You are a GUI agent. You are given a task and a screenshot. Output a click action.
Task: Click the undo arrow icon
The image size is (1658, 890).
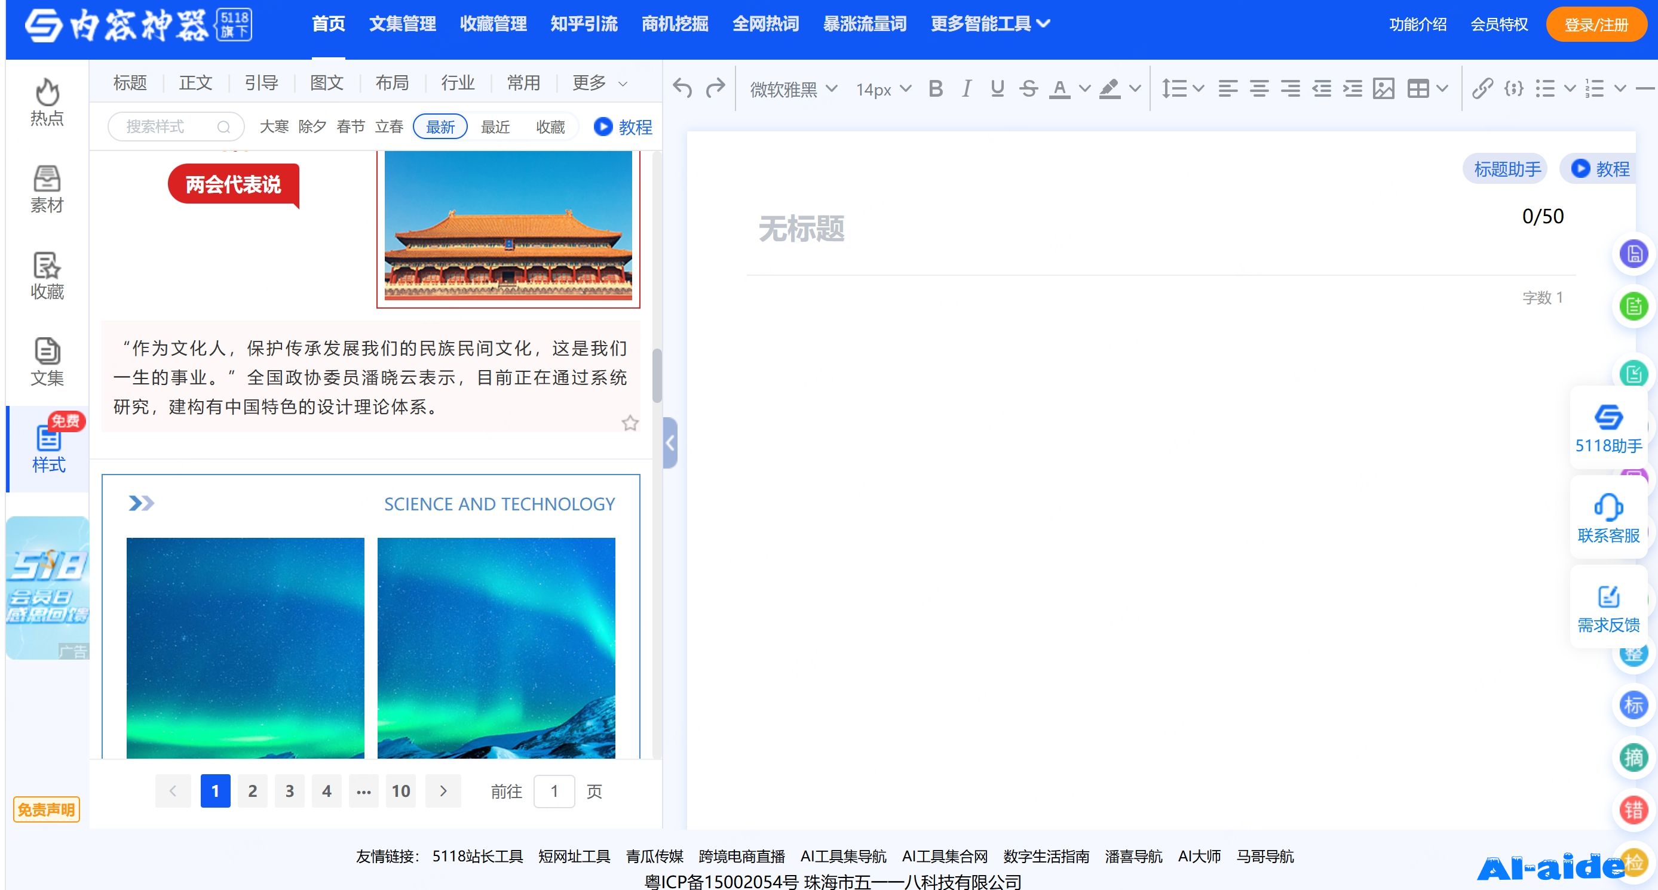(x=682, y=88)
